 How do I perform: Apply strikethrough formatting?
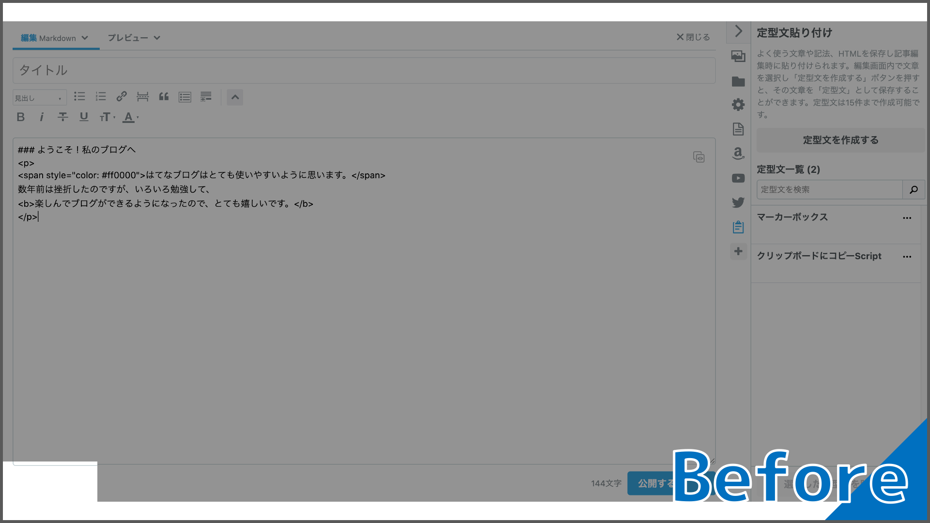62,117
